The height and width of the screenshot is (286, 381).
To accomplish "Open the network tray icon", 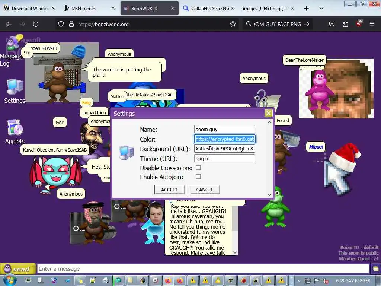I will point(307,281).
